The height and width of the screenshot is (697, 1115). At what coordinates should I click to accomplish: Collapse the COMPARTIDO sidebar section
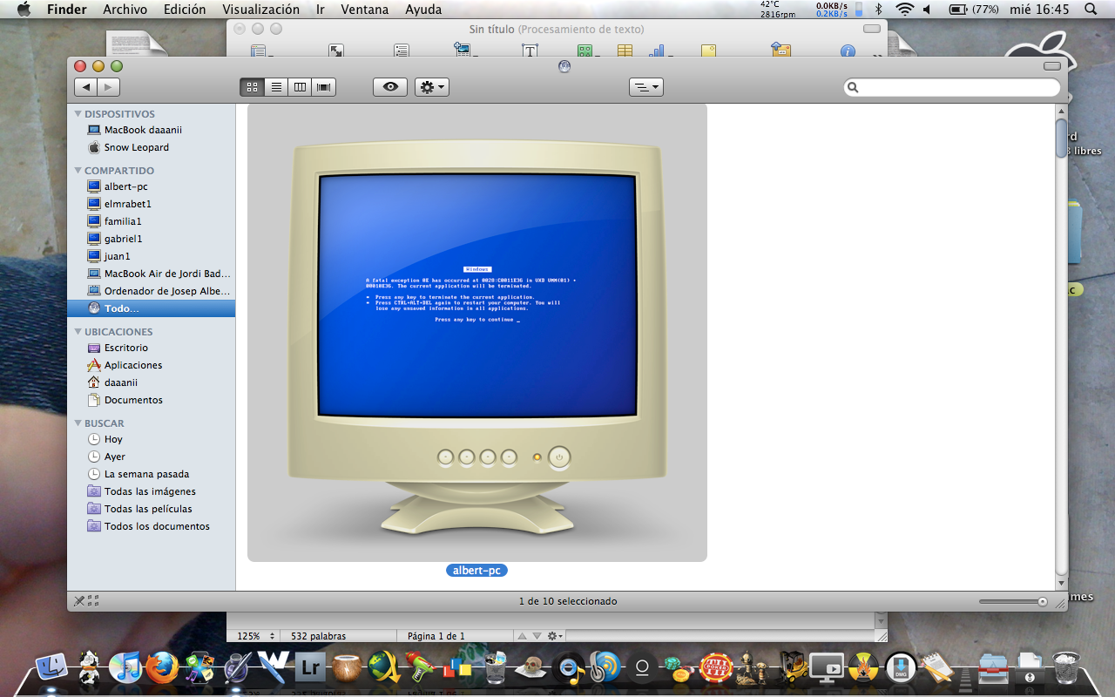[78, 171]
